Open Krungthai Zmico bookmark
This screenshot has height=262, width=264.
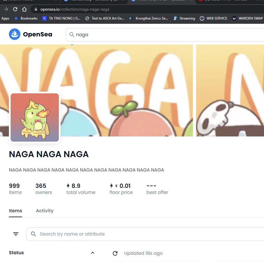(149, 18)
